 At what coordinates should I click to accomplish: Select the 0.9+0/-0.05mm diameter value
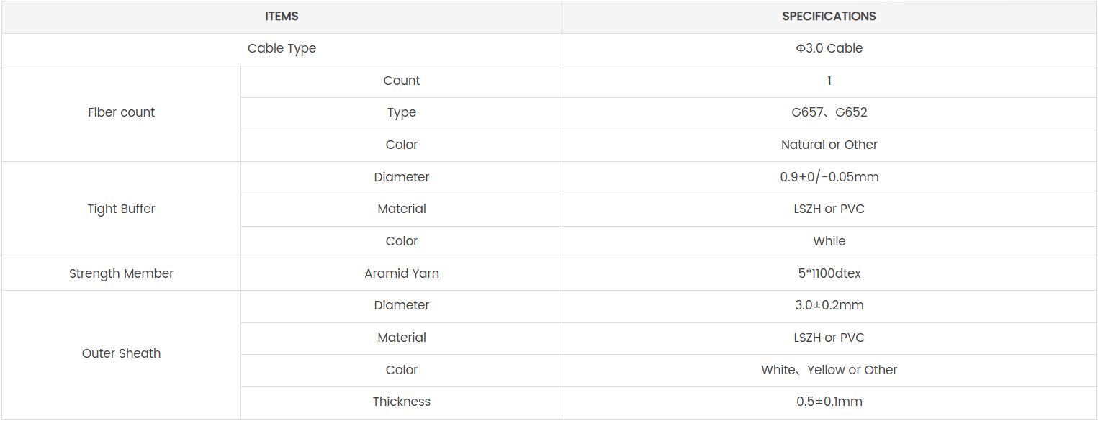click(829, 177)
